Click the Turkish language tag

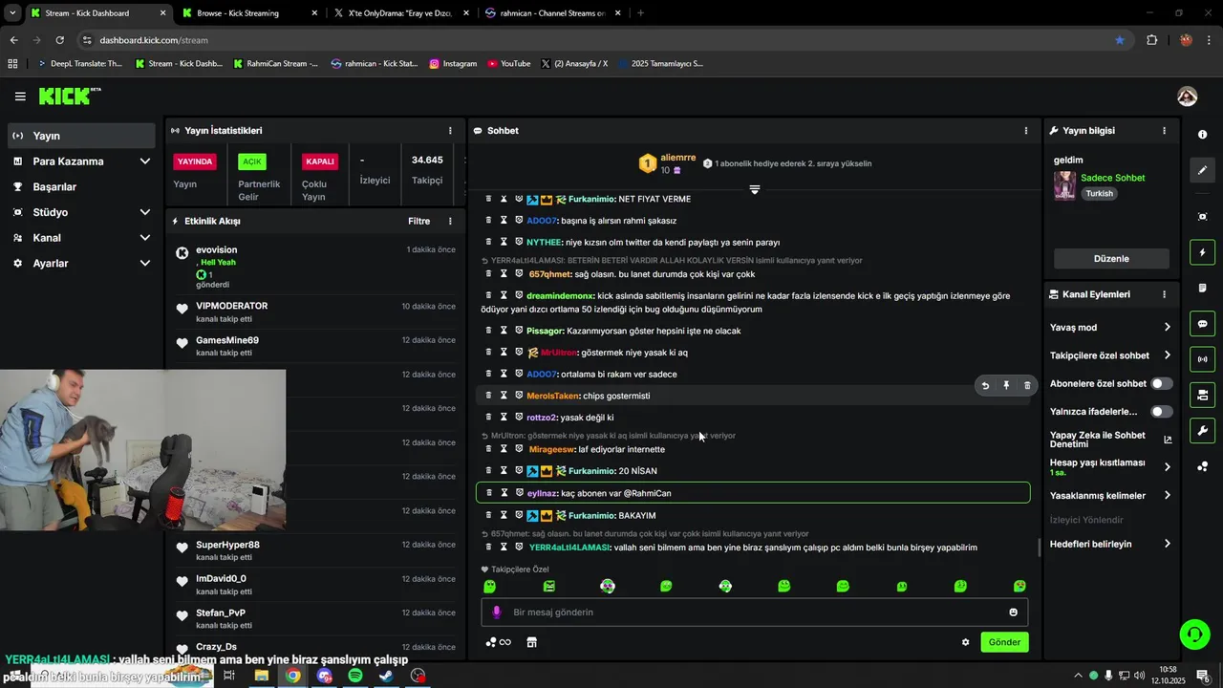1099,193
